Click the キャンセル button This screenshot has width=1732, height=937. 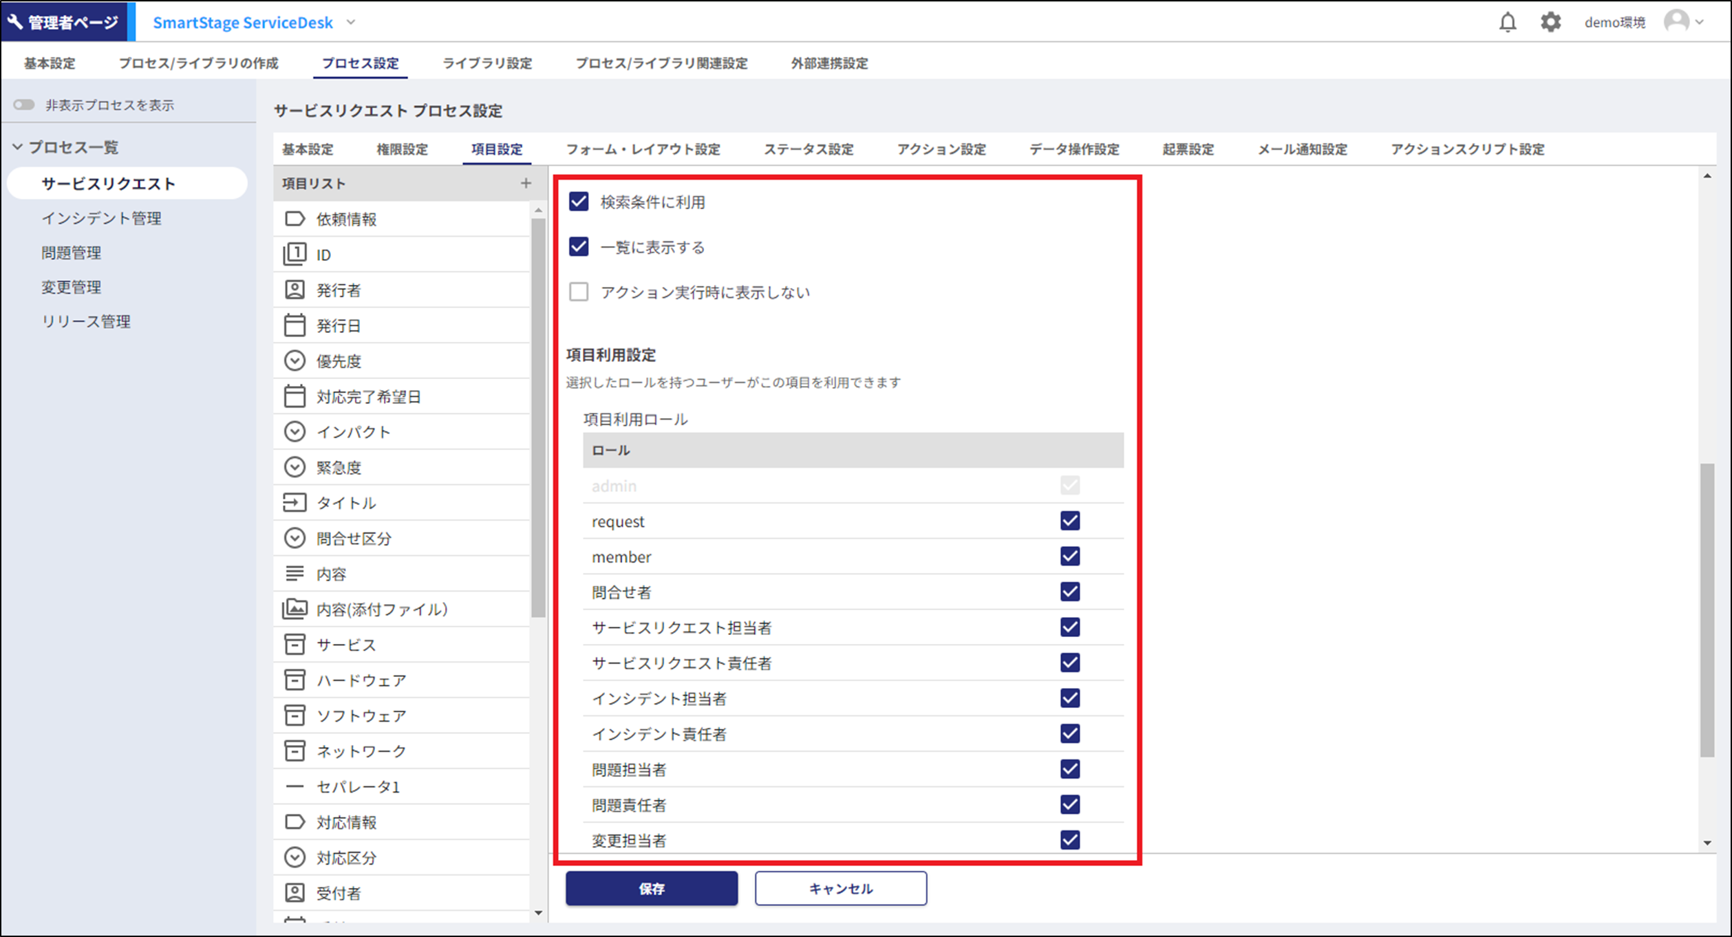(840, 888)
